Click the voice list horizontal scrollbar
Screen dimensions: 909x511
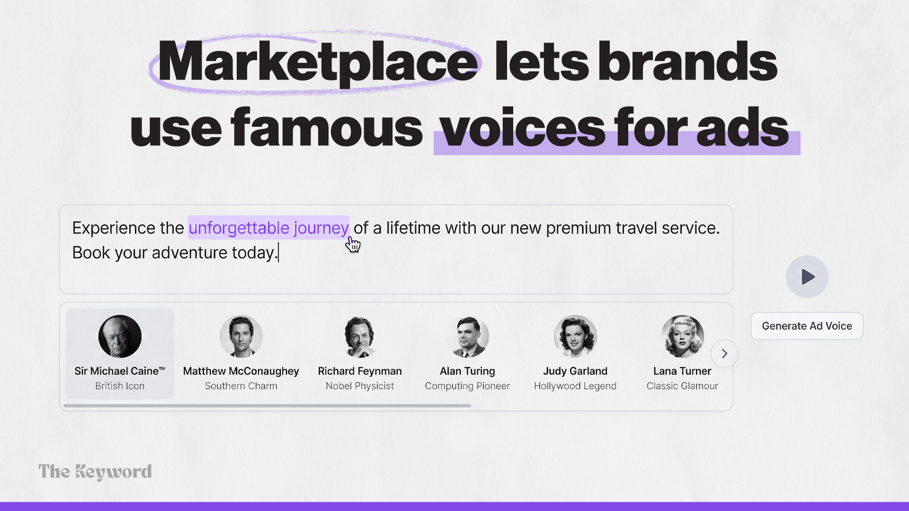(x=267, y=405)
